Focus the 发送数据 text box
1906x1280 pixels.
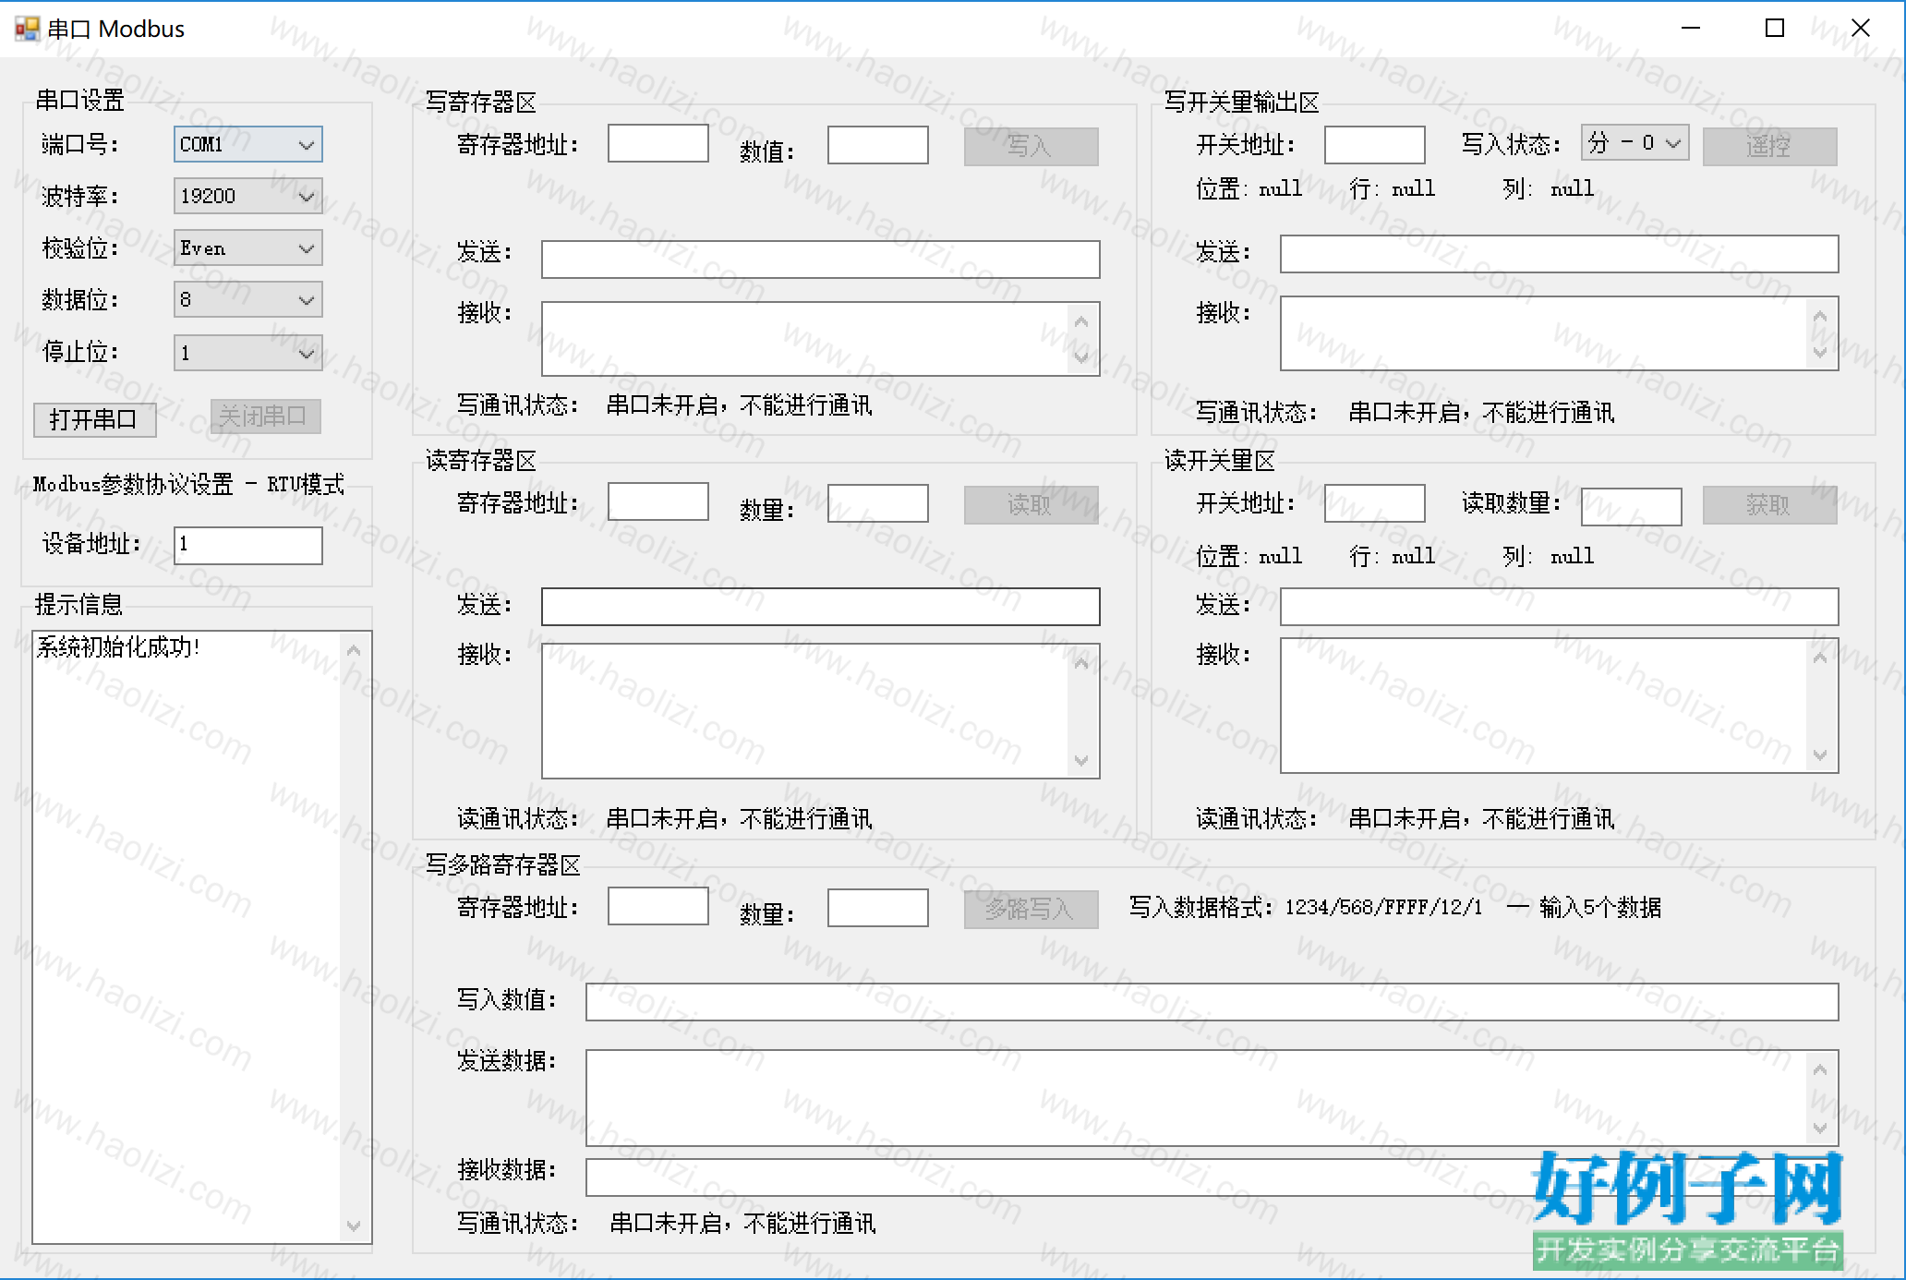[x=1212, y=1098]
